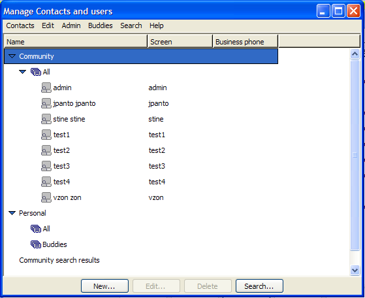Open the Admin menu

tap(71, 25)
